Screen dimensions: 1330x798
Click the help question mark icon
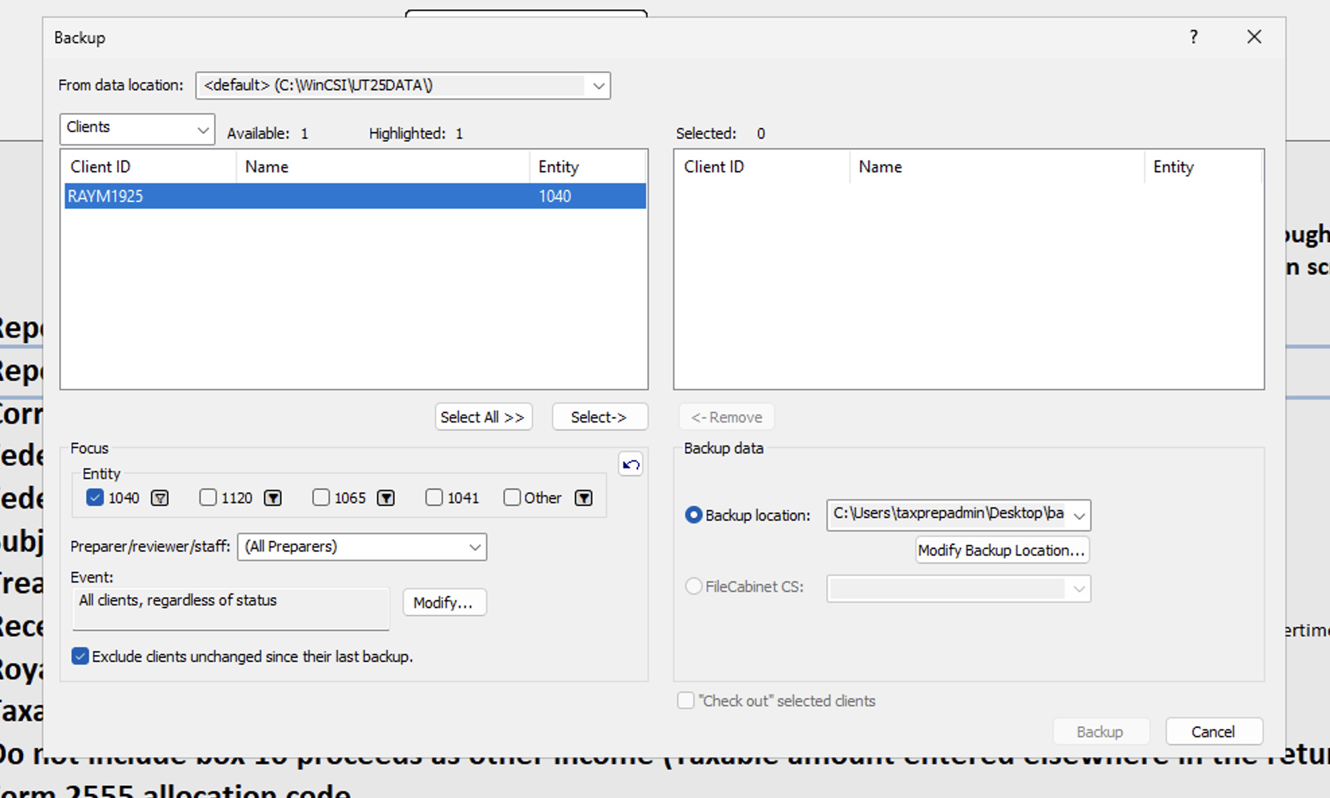coord(1193,37)
